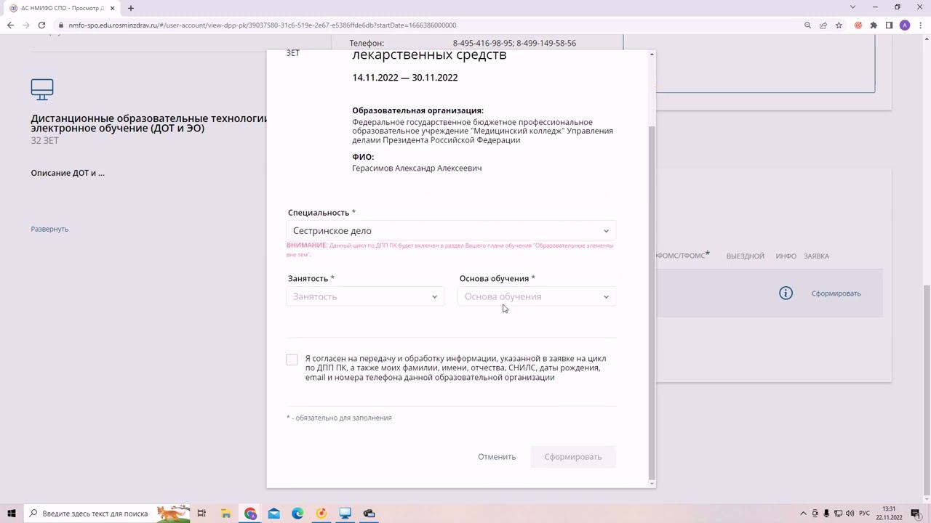This screenshot has height=523, width=931.
Task: Click the scroll down arrow of dialog
Action: 652,483
